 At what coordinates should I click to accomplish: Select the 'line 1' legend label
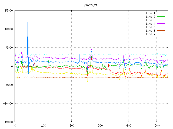(x=151, y=13)
